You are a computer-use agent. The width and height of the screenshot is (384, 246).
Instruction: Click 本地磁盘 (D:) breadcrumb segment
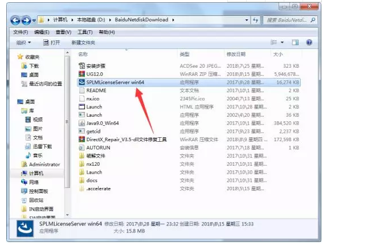91,20
